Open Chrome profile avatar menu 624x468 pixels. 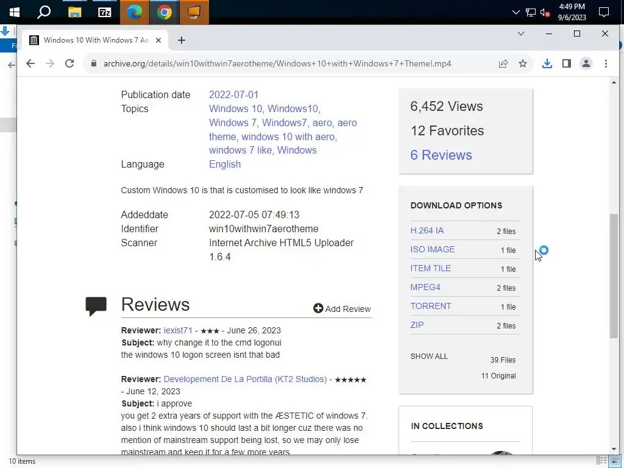pos(586,63)
